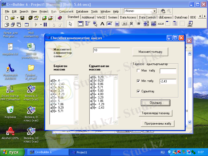Click the Open file folder icon
Image resolution: width=208 pixels, height=156 pixels.
[12, 18]
